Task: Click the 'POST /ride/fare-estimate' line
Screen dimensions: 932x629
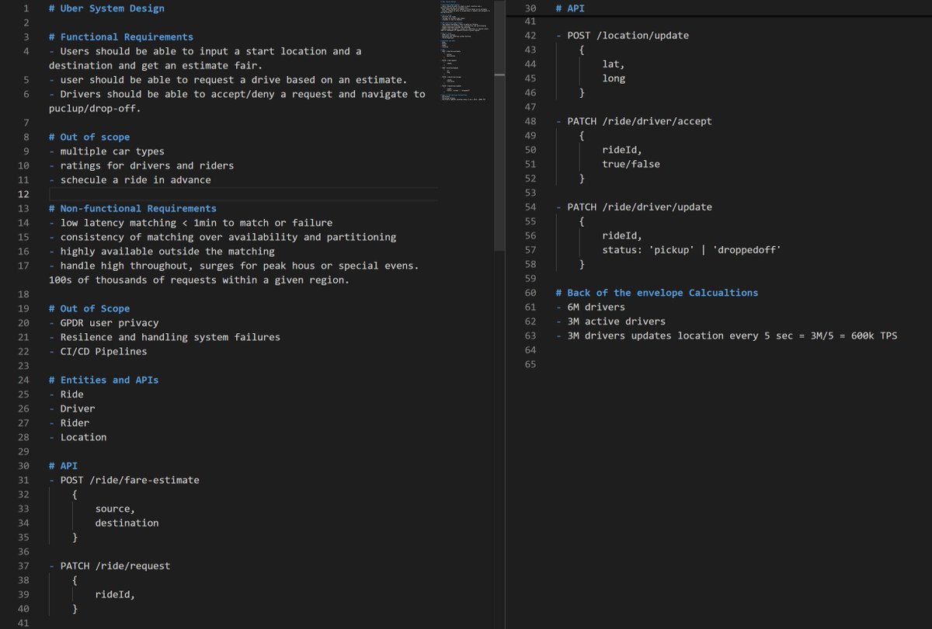Action: [x=123, y=480]
